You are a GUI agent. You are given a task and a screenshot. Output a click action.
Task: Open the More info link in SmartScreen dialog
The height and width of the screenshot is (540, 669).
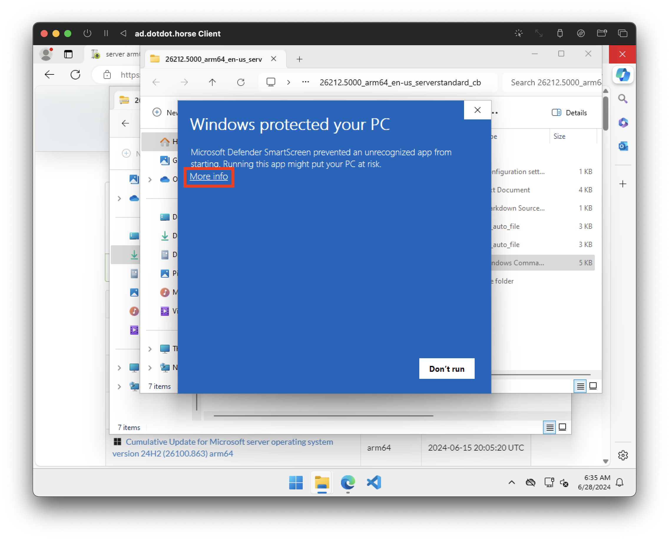[209, 176]
